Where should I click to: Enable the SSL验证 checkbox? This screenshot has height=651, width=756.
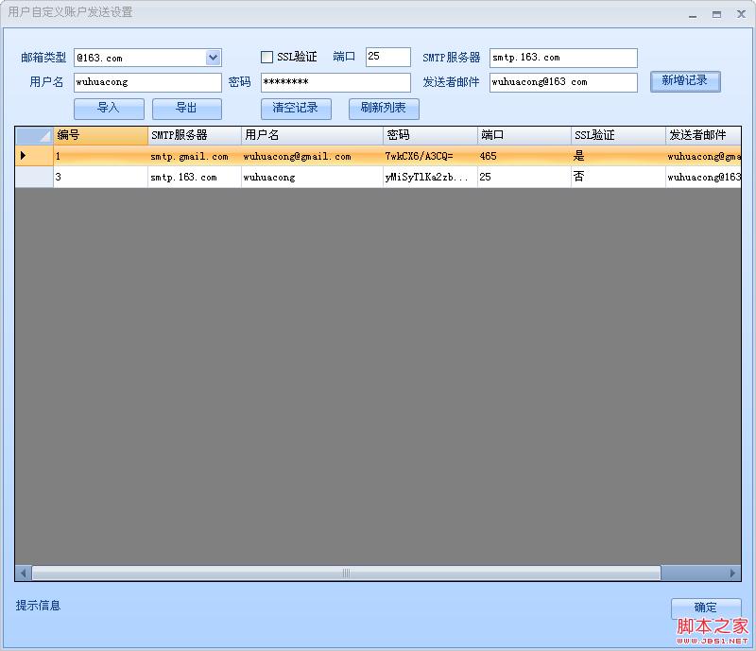click(x=266, y=58)
